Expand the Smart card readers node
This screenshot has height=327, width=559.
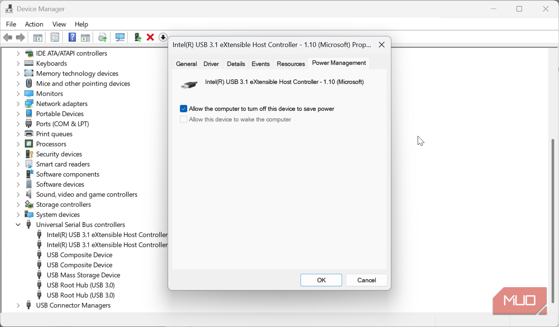(x=18, y=164)
